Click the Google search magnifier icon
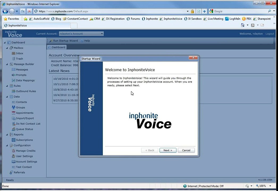The image size is (278, 191). [x=269, y=11]
